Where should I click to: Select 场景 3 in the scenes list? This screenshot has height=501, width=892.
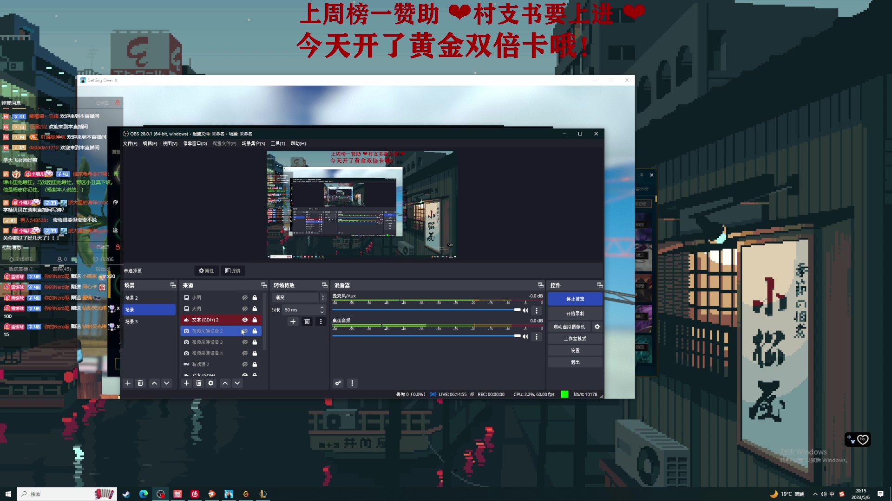149,321
